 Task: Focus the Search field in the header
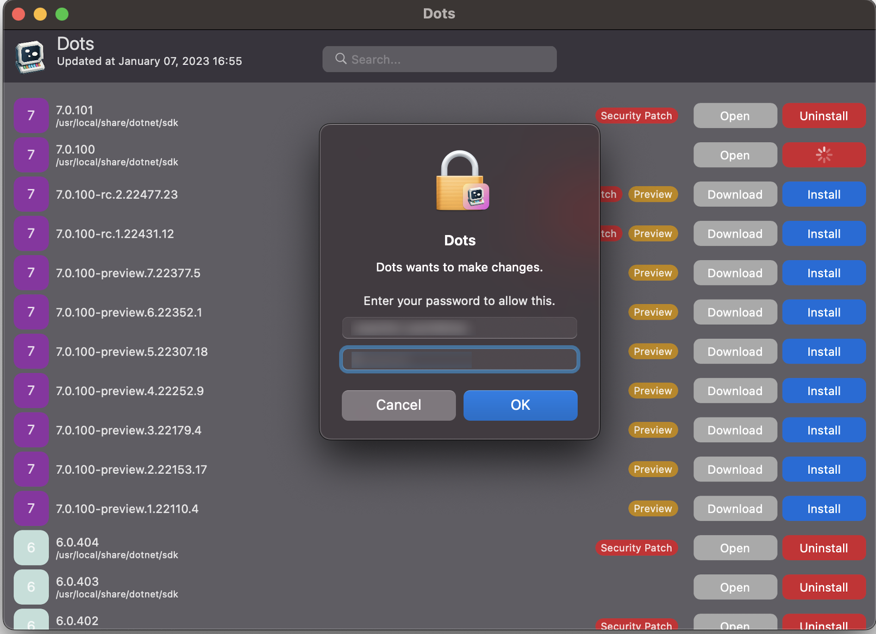(x=446, y=59)
